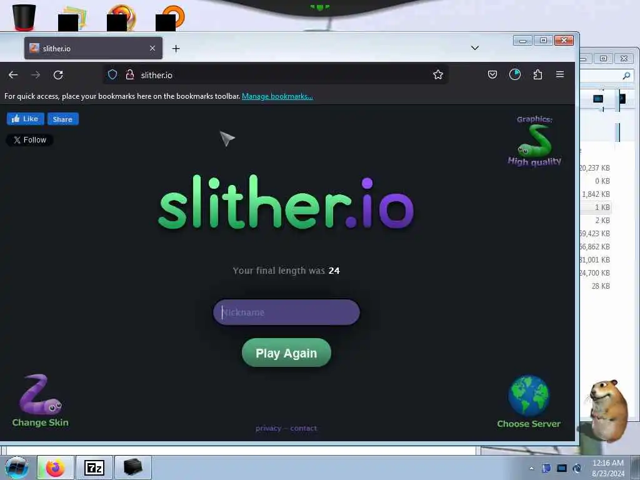
Task: Open Change Skin purple snake
Action: (x=40, y=401)
